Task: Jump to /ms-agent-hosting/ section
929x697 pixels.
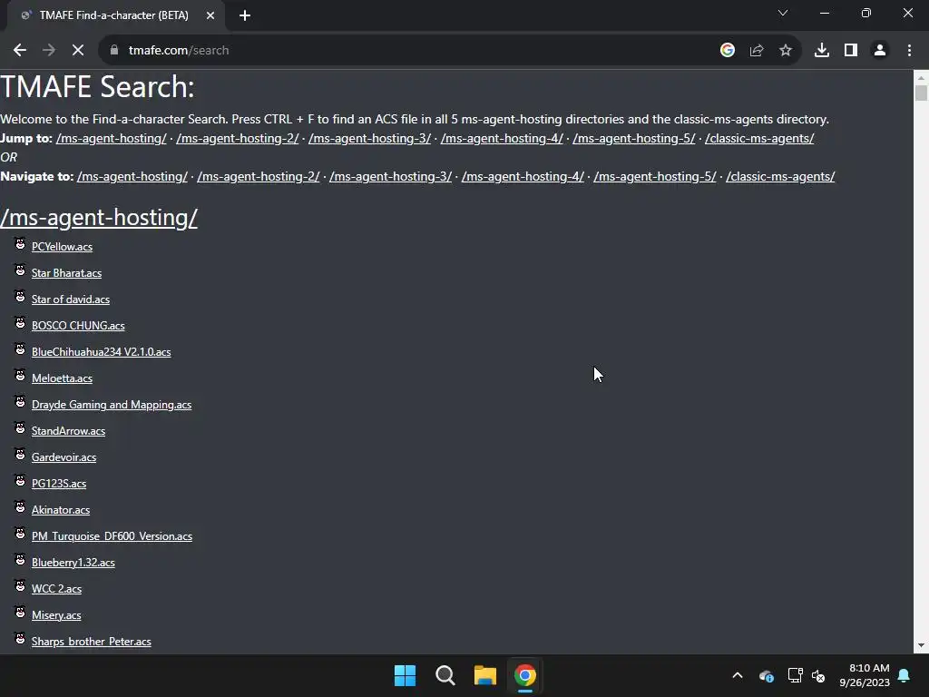Action: [112, 138]
